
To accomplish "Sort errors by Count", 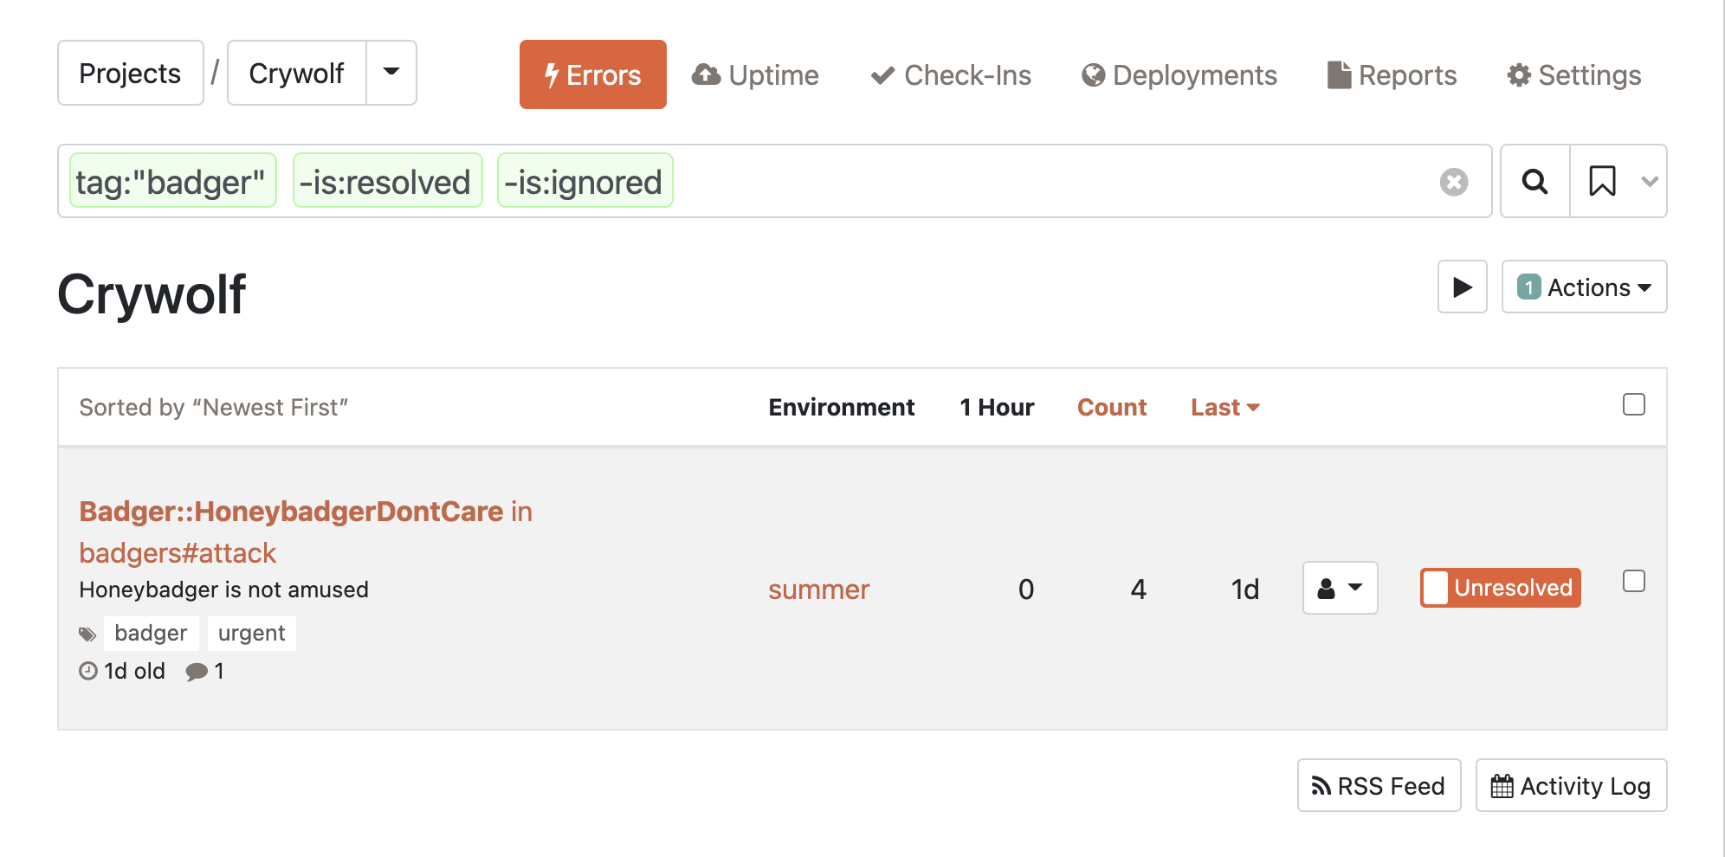I will click(1112, 407).
